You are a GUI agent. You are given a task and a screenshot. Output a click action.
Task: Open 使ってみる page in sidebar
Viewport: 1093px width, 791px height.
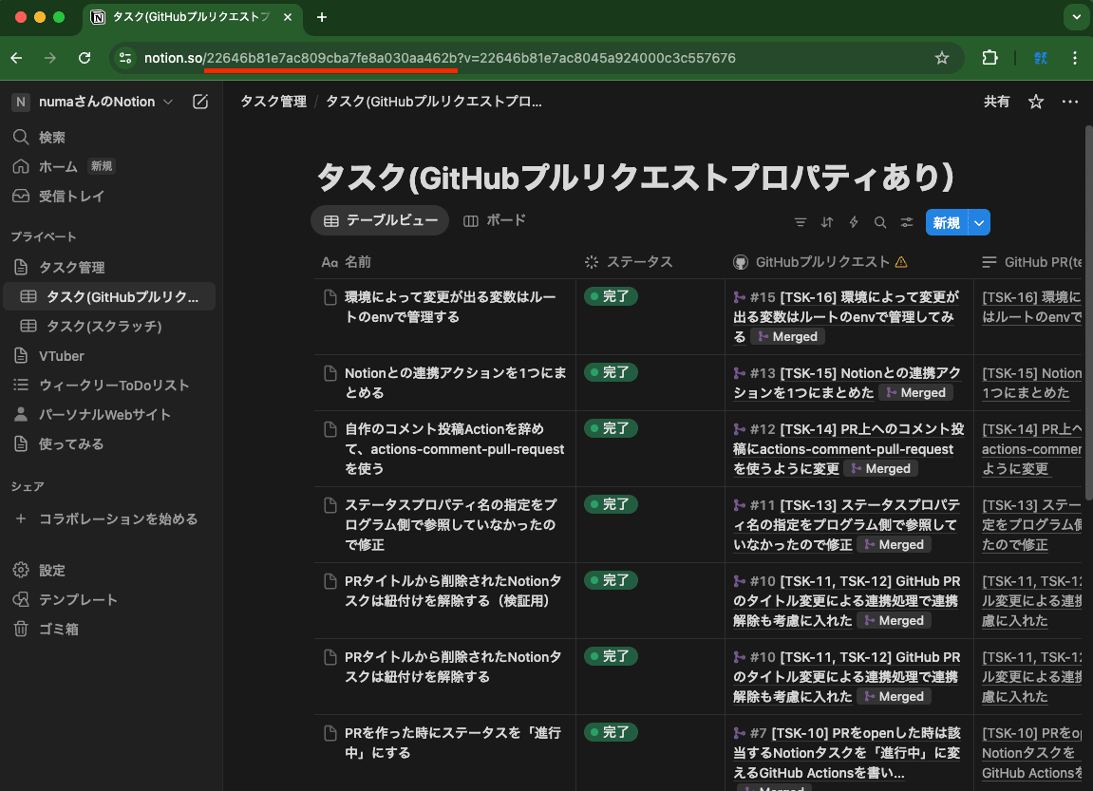coord(70,444)
